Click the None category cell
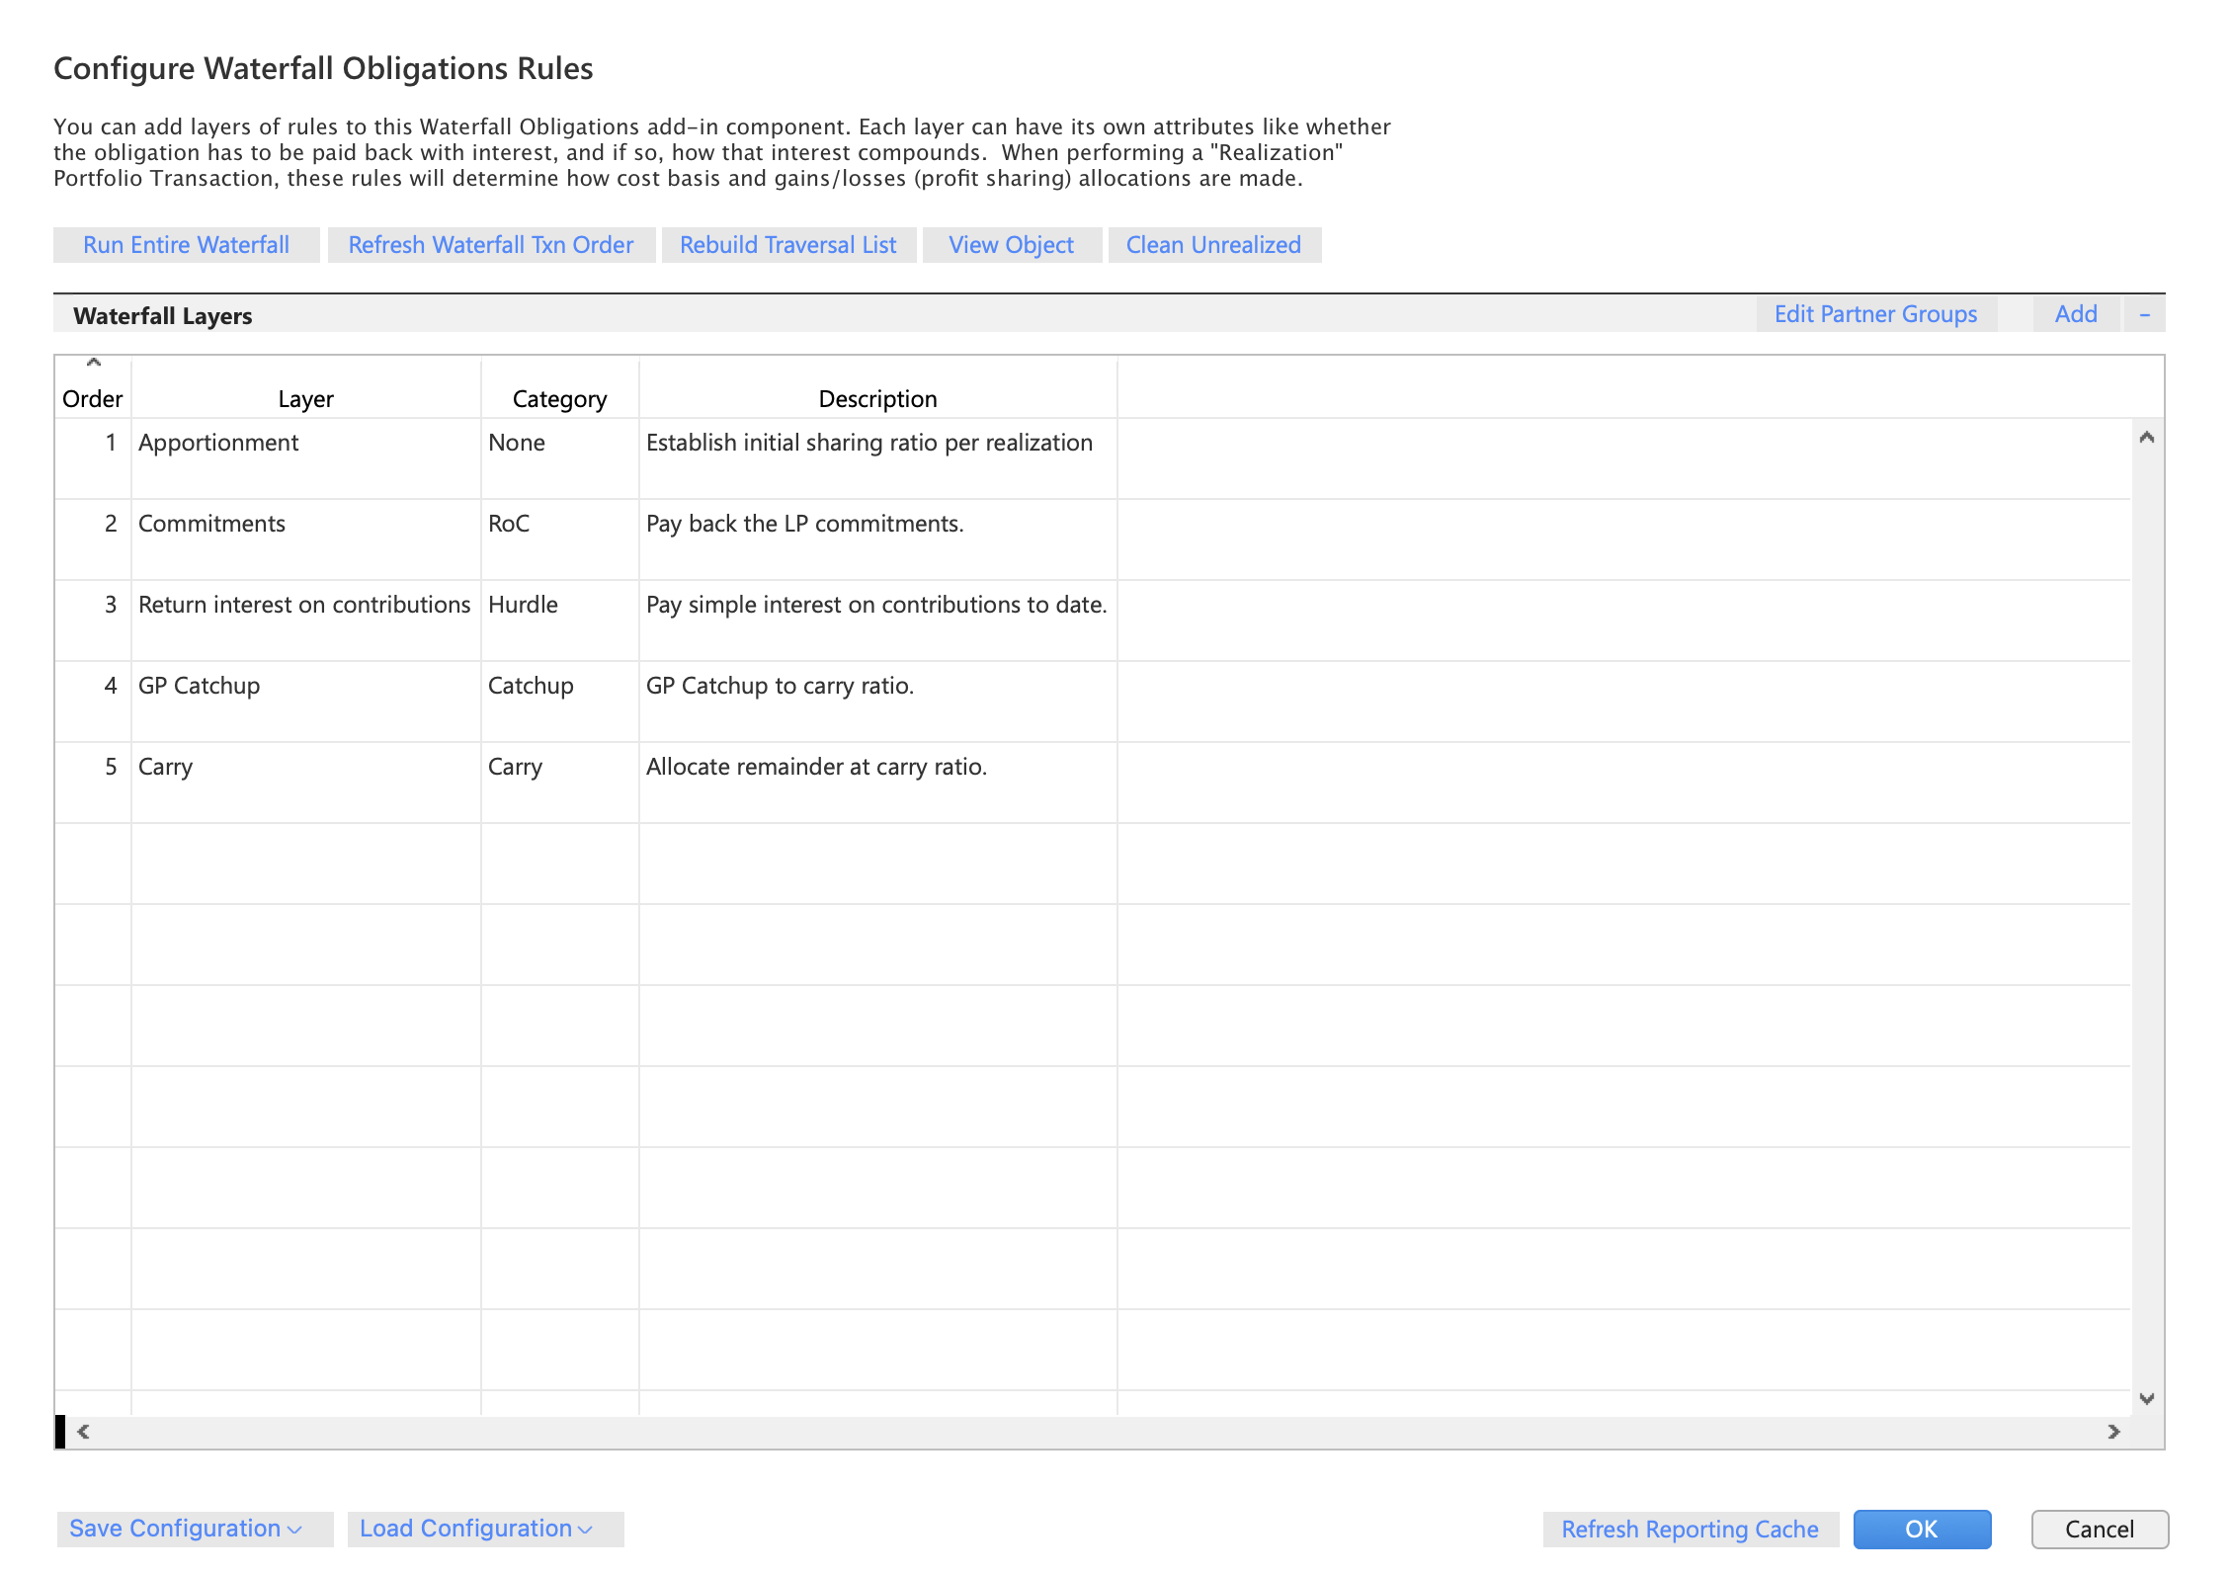The height and width of the screenshot is (1575, 2231). (559, 457)
